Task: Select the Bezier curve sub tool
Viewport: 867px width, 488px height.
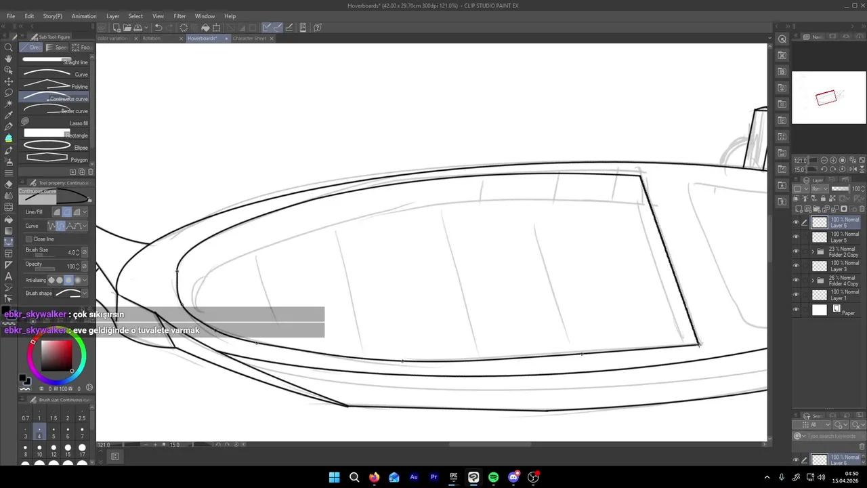Action: (56, 110)
